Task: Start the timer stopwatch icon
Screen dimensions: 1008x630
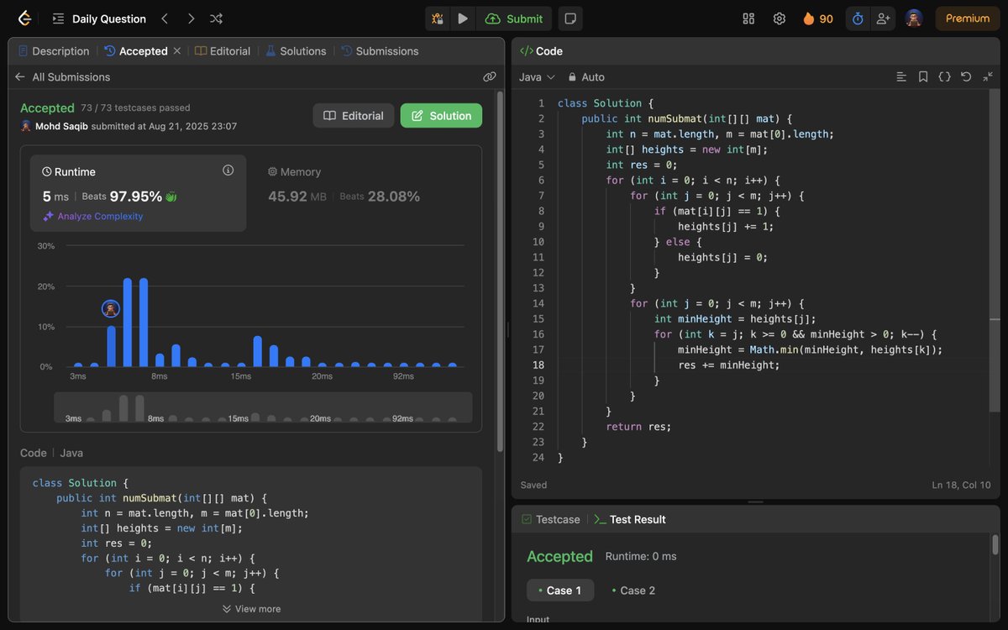Action: [x=858, y=18]
